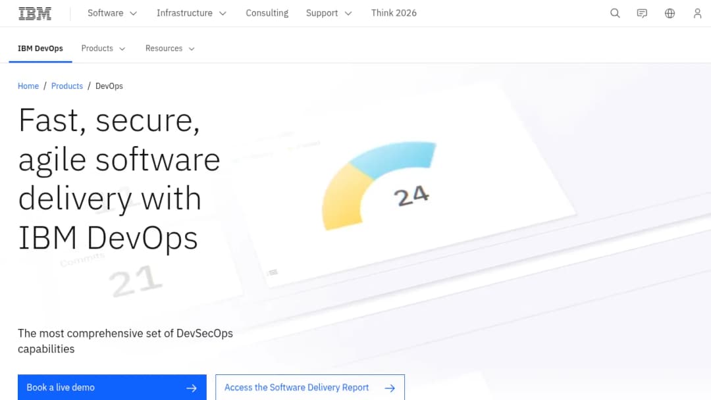Expand the Products submenu chevron

click(122, 49)
